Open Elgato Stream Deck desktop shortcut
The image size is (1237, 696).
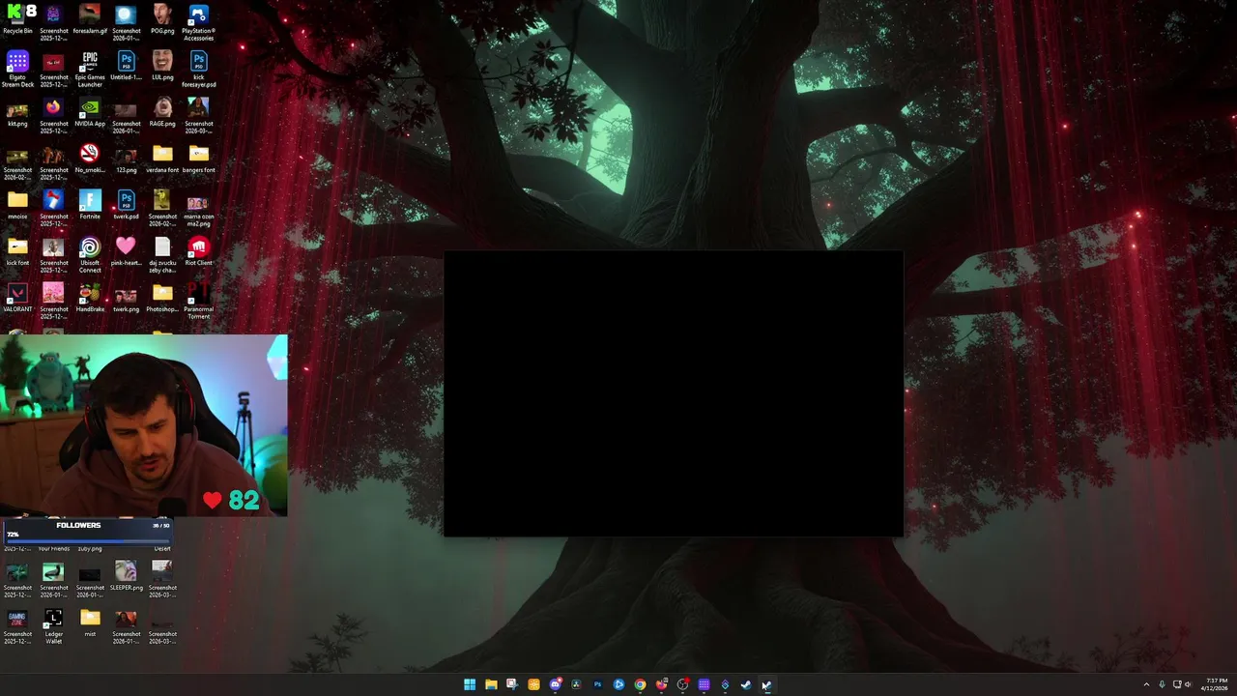tap(17, 69)
